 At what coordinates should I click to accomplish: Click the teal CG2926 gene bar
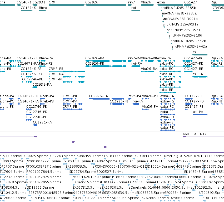(x=106, y=5)
